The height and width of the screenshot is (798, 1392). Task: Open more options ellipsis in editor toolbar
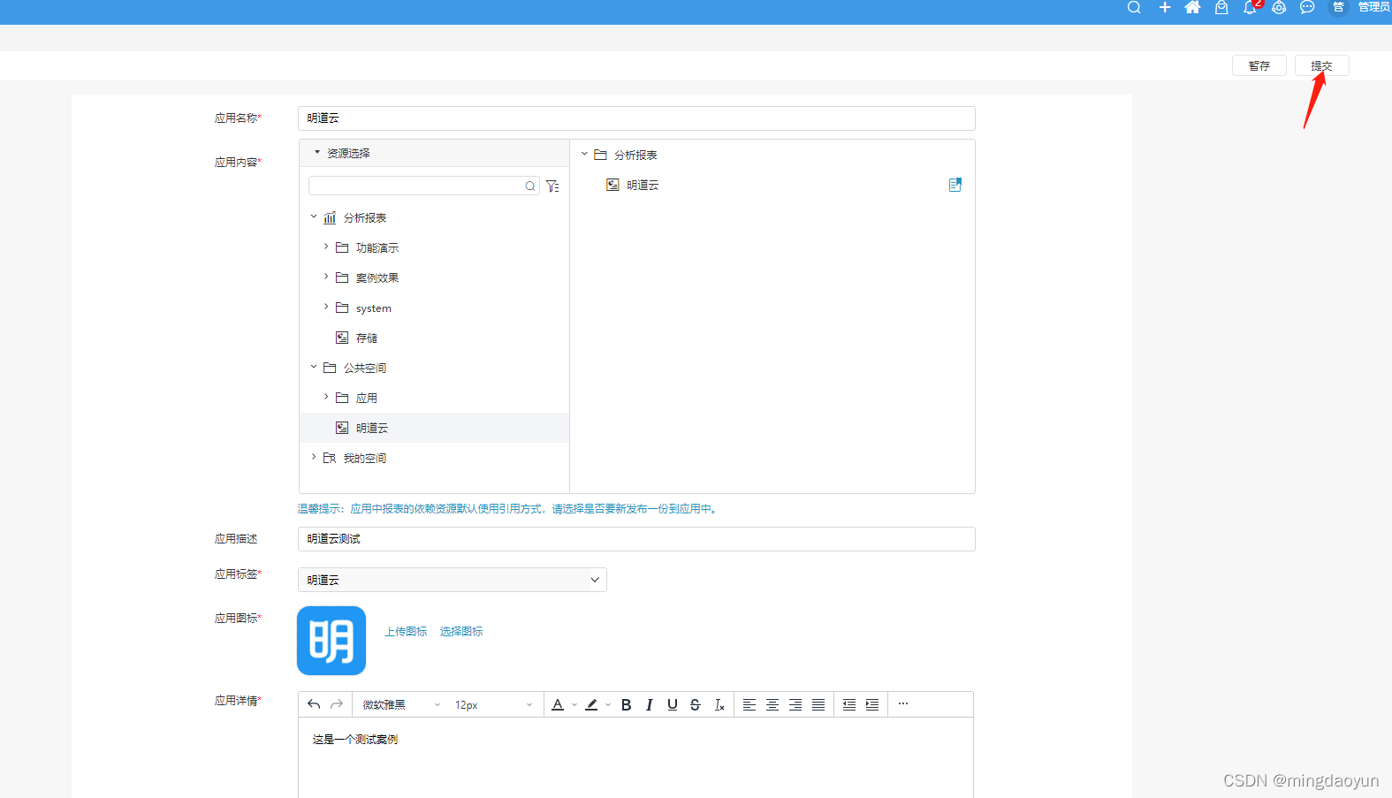(903, 703)
